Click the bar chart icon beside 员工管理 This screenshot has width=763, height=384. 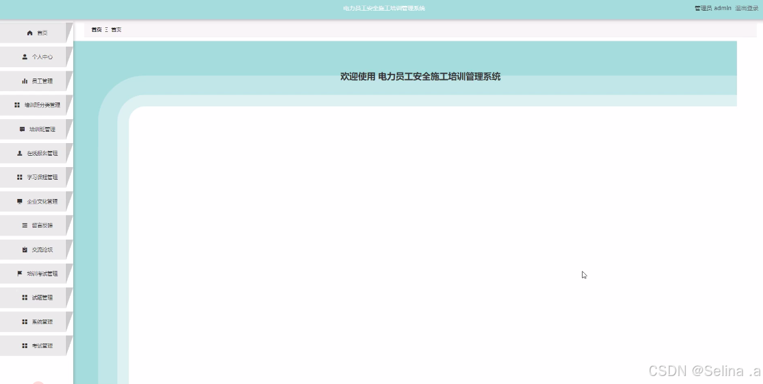[25, 81]
